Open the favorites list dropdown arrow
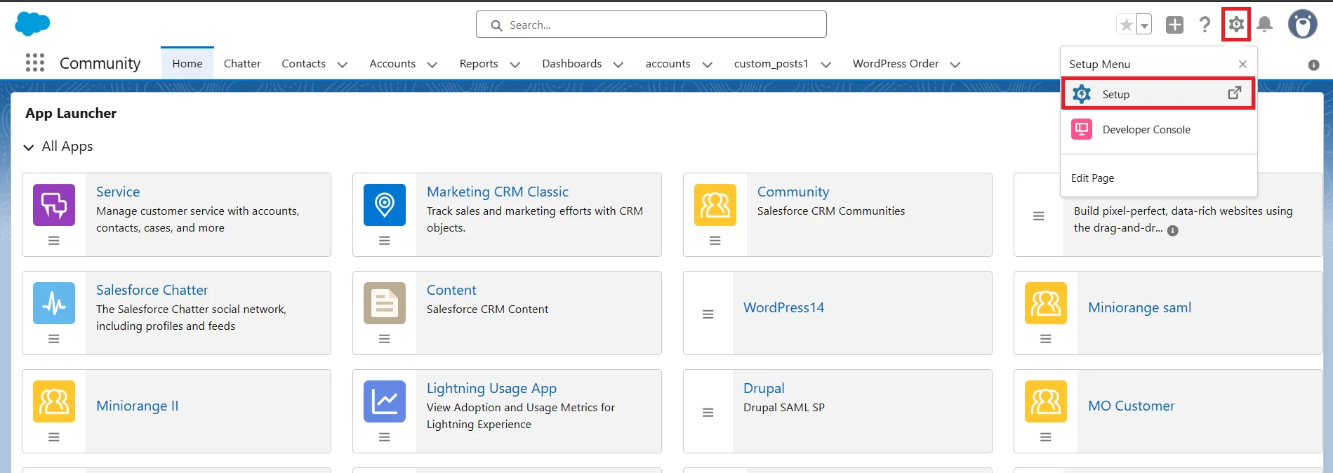 tap(1144, 25)
